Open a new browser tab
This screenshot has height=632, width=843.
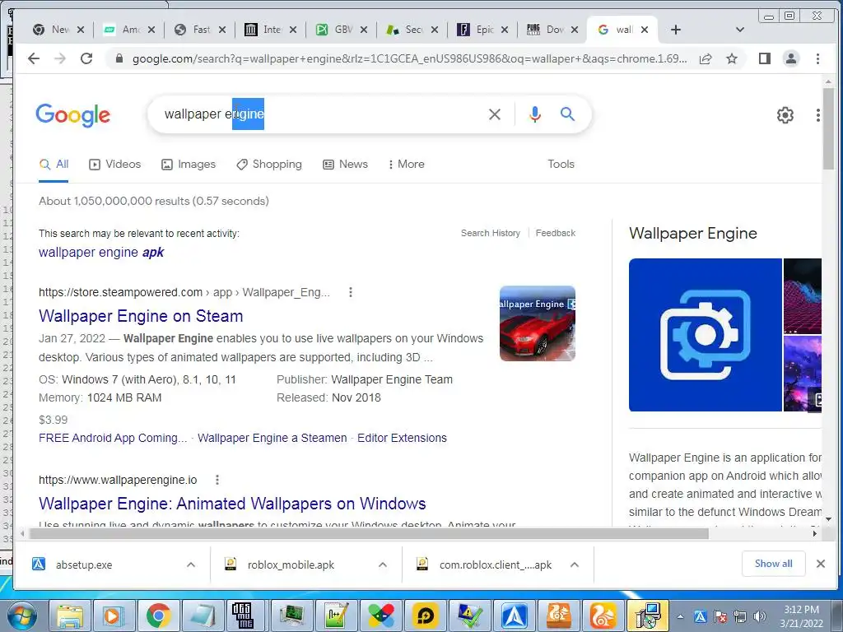[x=676, y=30]
